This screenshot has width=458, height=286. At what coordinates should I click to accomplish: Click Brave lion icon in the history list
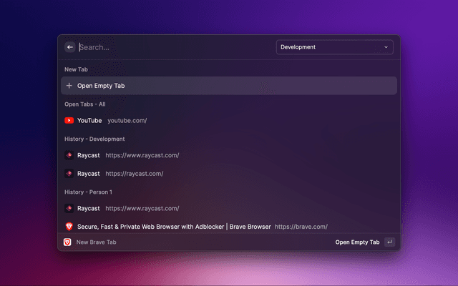tap(69, 227)
